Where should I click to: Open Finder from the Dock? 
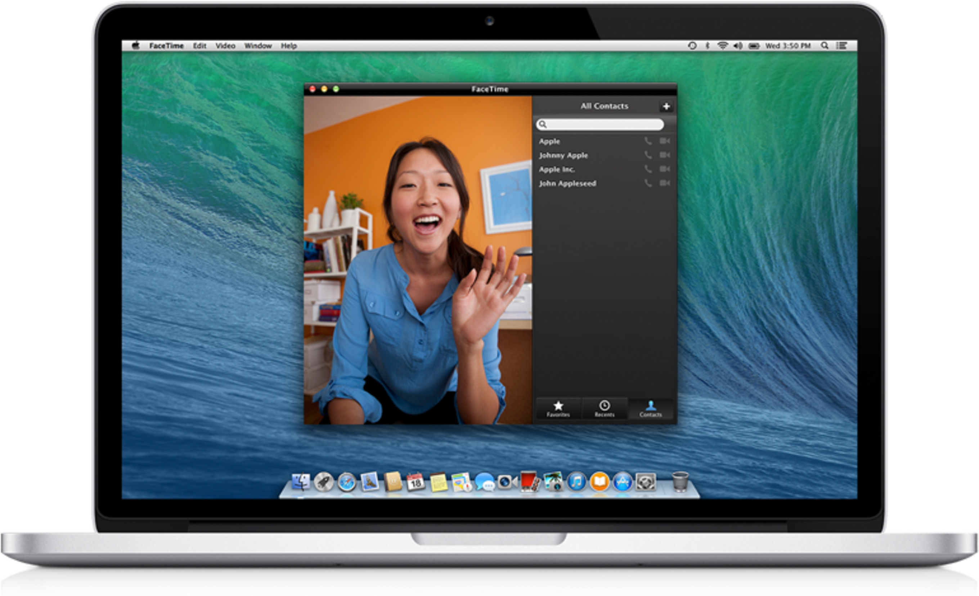[x=300, y=482]
